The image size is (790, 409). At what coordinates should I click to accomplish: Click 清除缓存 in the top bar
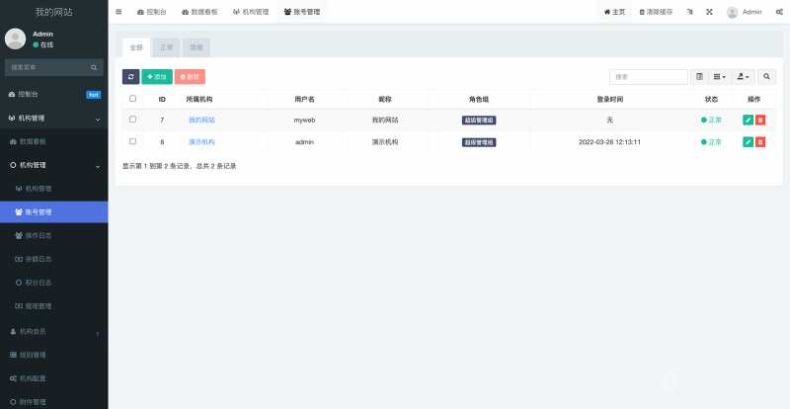coord(657,12)
